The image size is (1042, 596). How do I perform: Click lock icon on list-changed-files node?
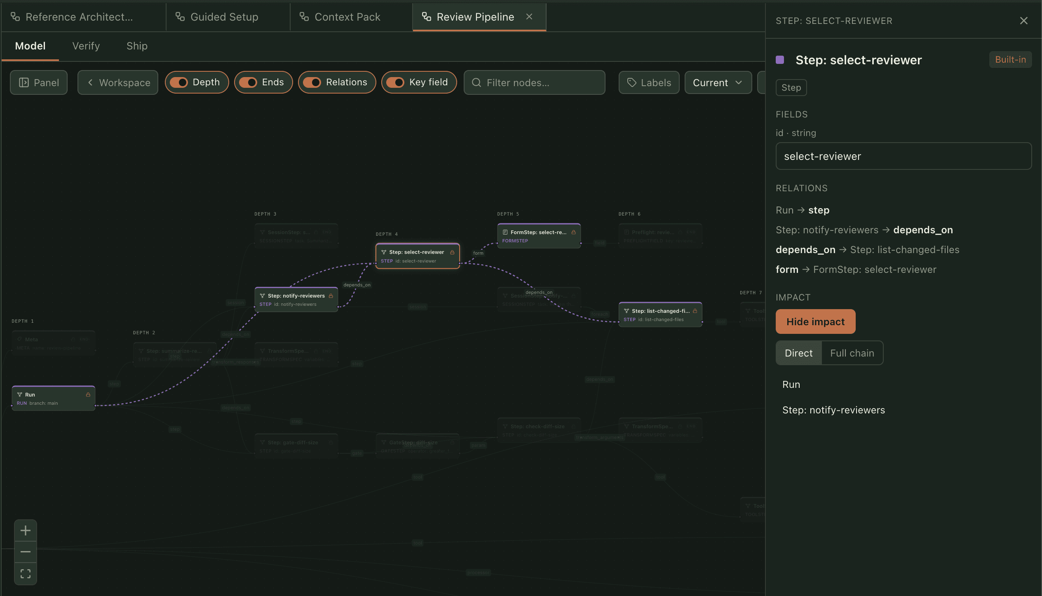(x=695, y=311)
